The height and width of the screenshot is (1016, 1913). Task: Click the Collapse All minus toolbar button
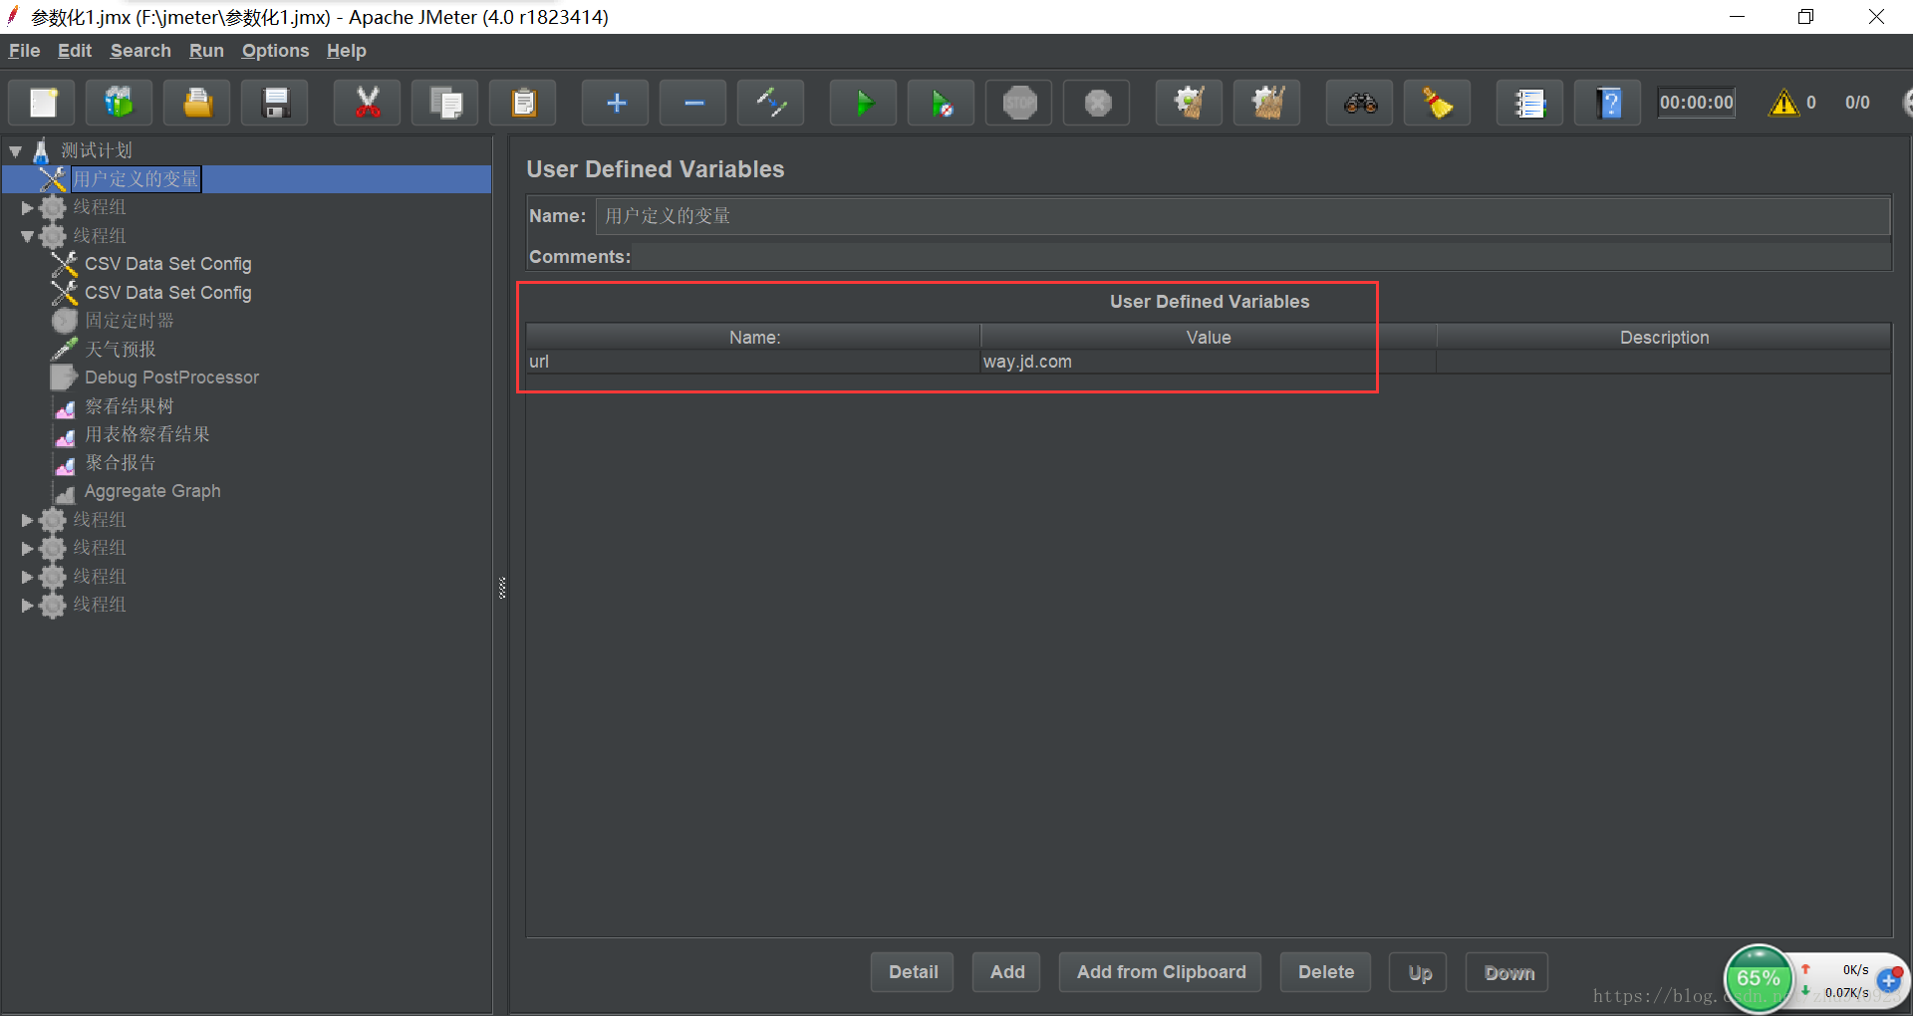click(693, 103)
